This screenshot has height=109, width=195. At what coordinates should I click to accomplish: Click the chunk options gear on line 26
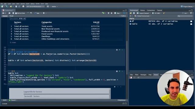click(x=117, y=50)
